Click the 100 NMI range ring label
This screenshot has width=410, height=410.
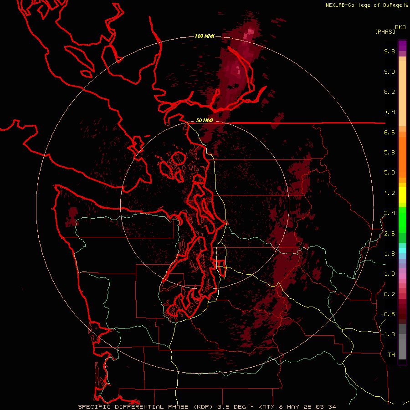[205, 36]
